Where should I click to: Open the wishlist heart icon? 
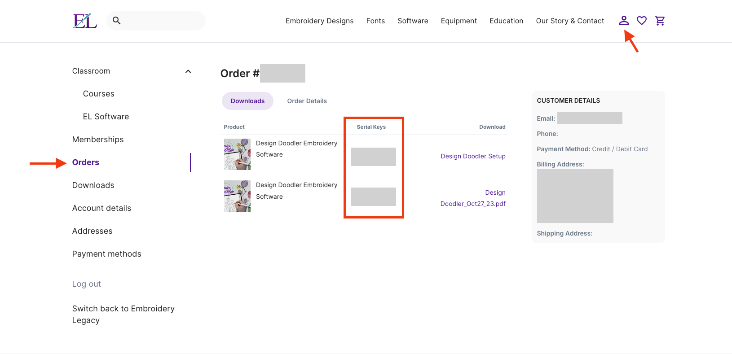(642, 21)
